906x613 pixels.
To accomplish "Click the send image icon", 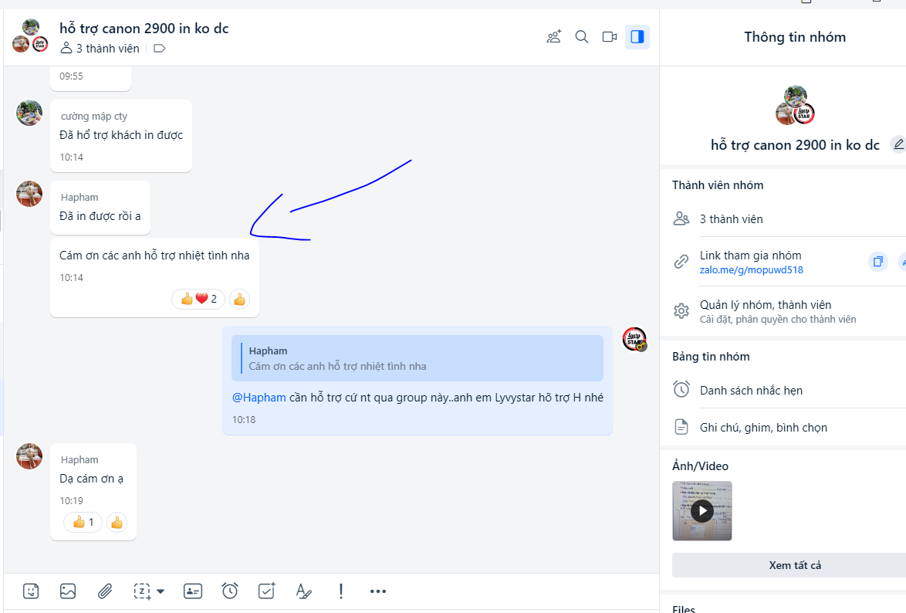I will pyautogui.click(x=68, y=591).
